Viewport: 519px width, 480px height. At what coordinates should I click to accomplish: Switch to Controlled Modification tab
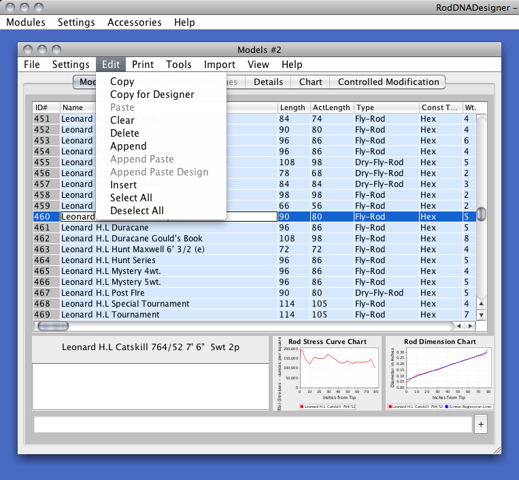tap(388, 82)
